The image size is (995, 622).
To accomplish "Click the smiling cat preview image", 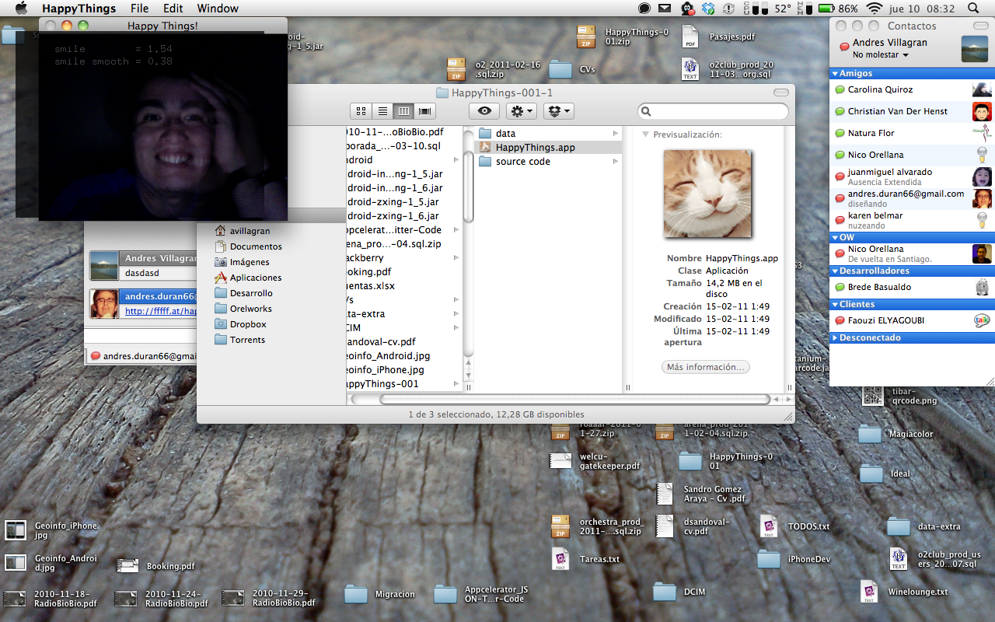I will click(707, 194).
